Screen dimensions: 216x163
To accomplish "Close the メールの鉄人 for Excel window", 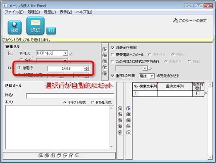I will (x=208, y=6).
